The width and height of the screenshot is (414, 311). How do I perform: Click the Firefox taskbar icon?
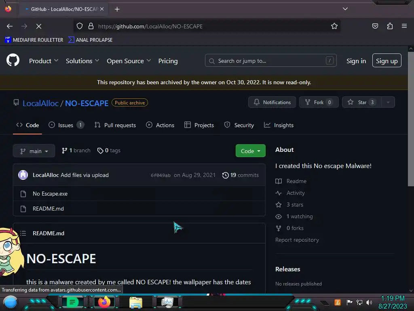104,302
